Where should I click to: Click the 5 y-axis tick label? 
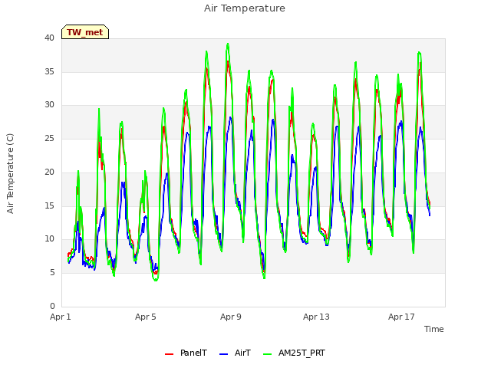click(52, 273)
